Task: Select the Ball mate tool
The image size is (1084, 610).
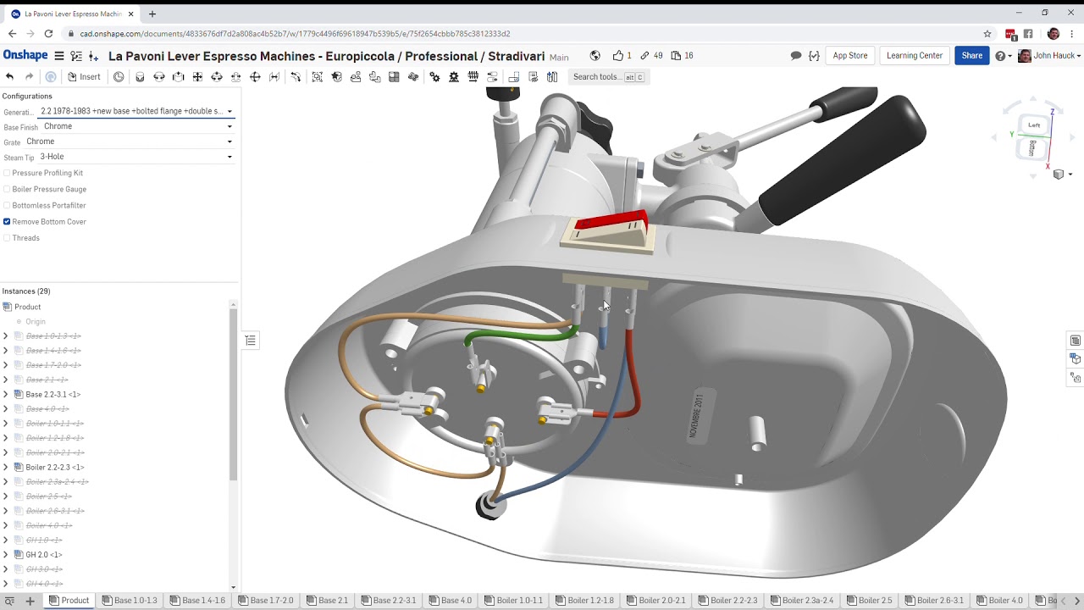Action: 255,77
